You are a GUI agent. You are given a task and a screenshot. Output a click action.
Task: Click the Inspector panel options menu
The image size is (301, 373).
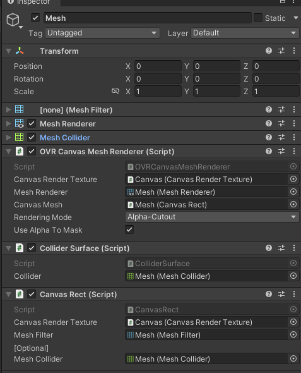click(x=294, y=2)
